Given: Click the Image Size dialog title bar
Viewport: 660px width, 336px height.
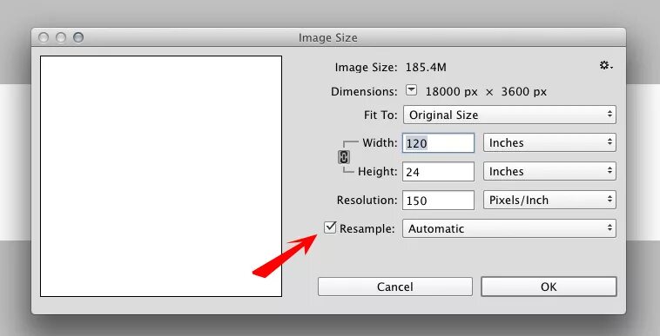Looking at the screenshot, I should click(x=328, y=37).
